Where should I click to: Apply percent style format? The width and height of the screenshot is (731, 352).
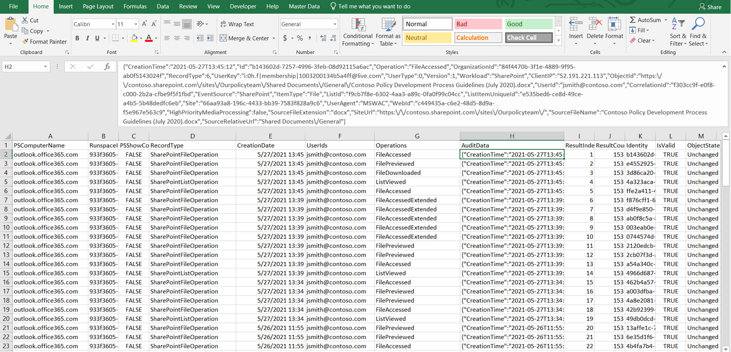pos(300,38)
